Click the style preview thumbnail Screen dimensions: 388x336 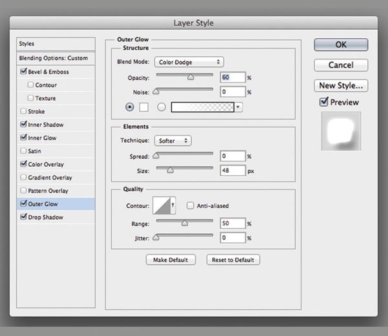[341, 132]
